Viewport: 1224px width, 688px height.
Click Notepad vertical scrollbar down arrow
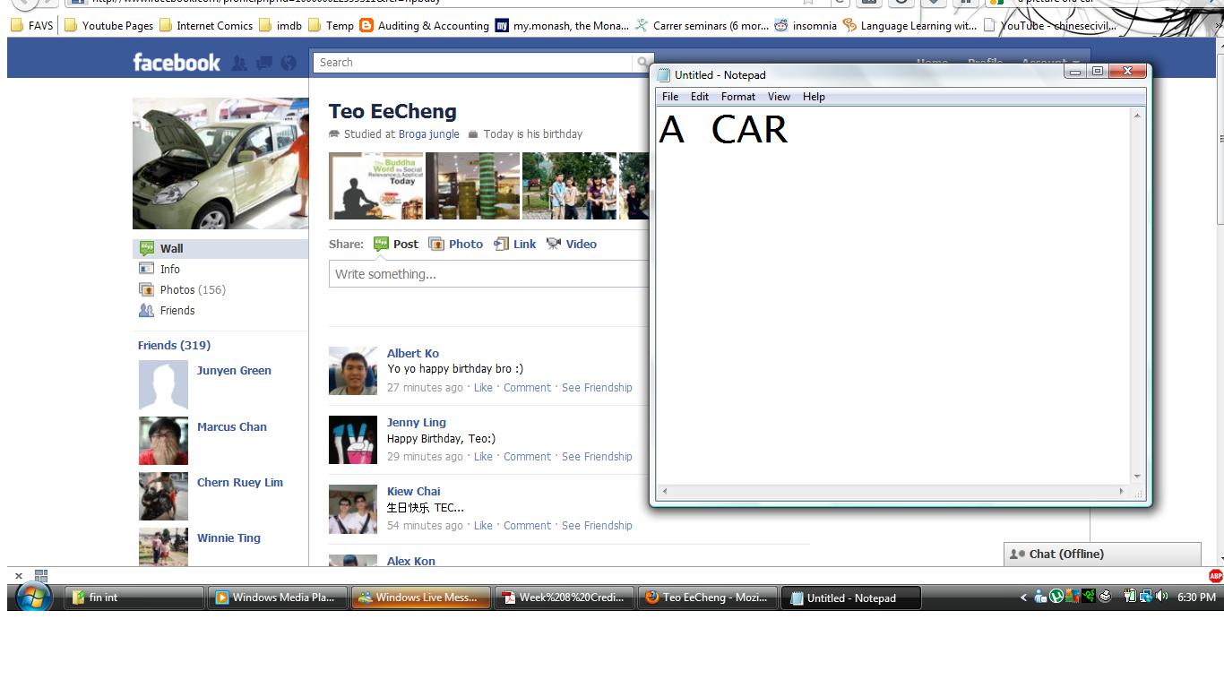(x=1137, y=477)
